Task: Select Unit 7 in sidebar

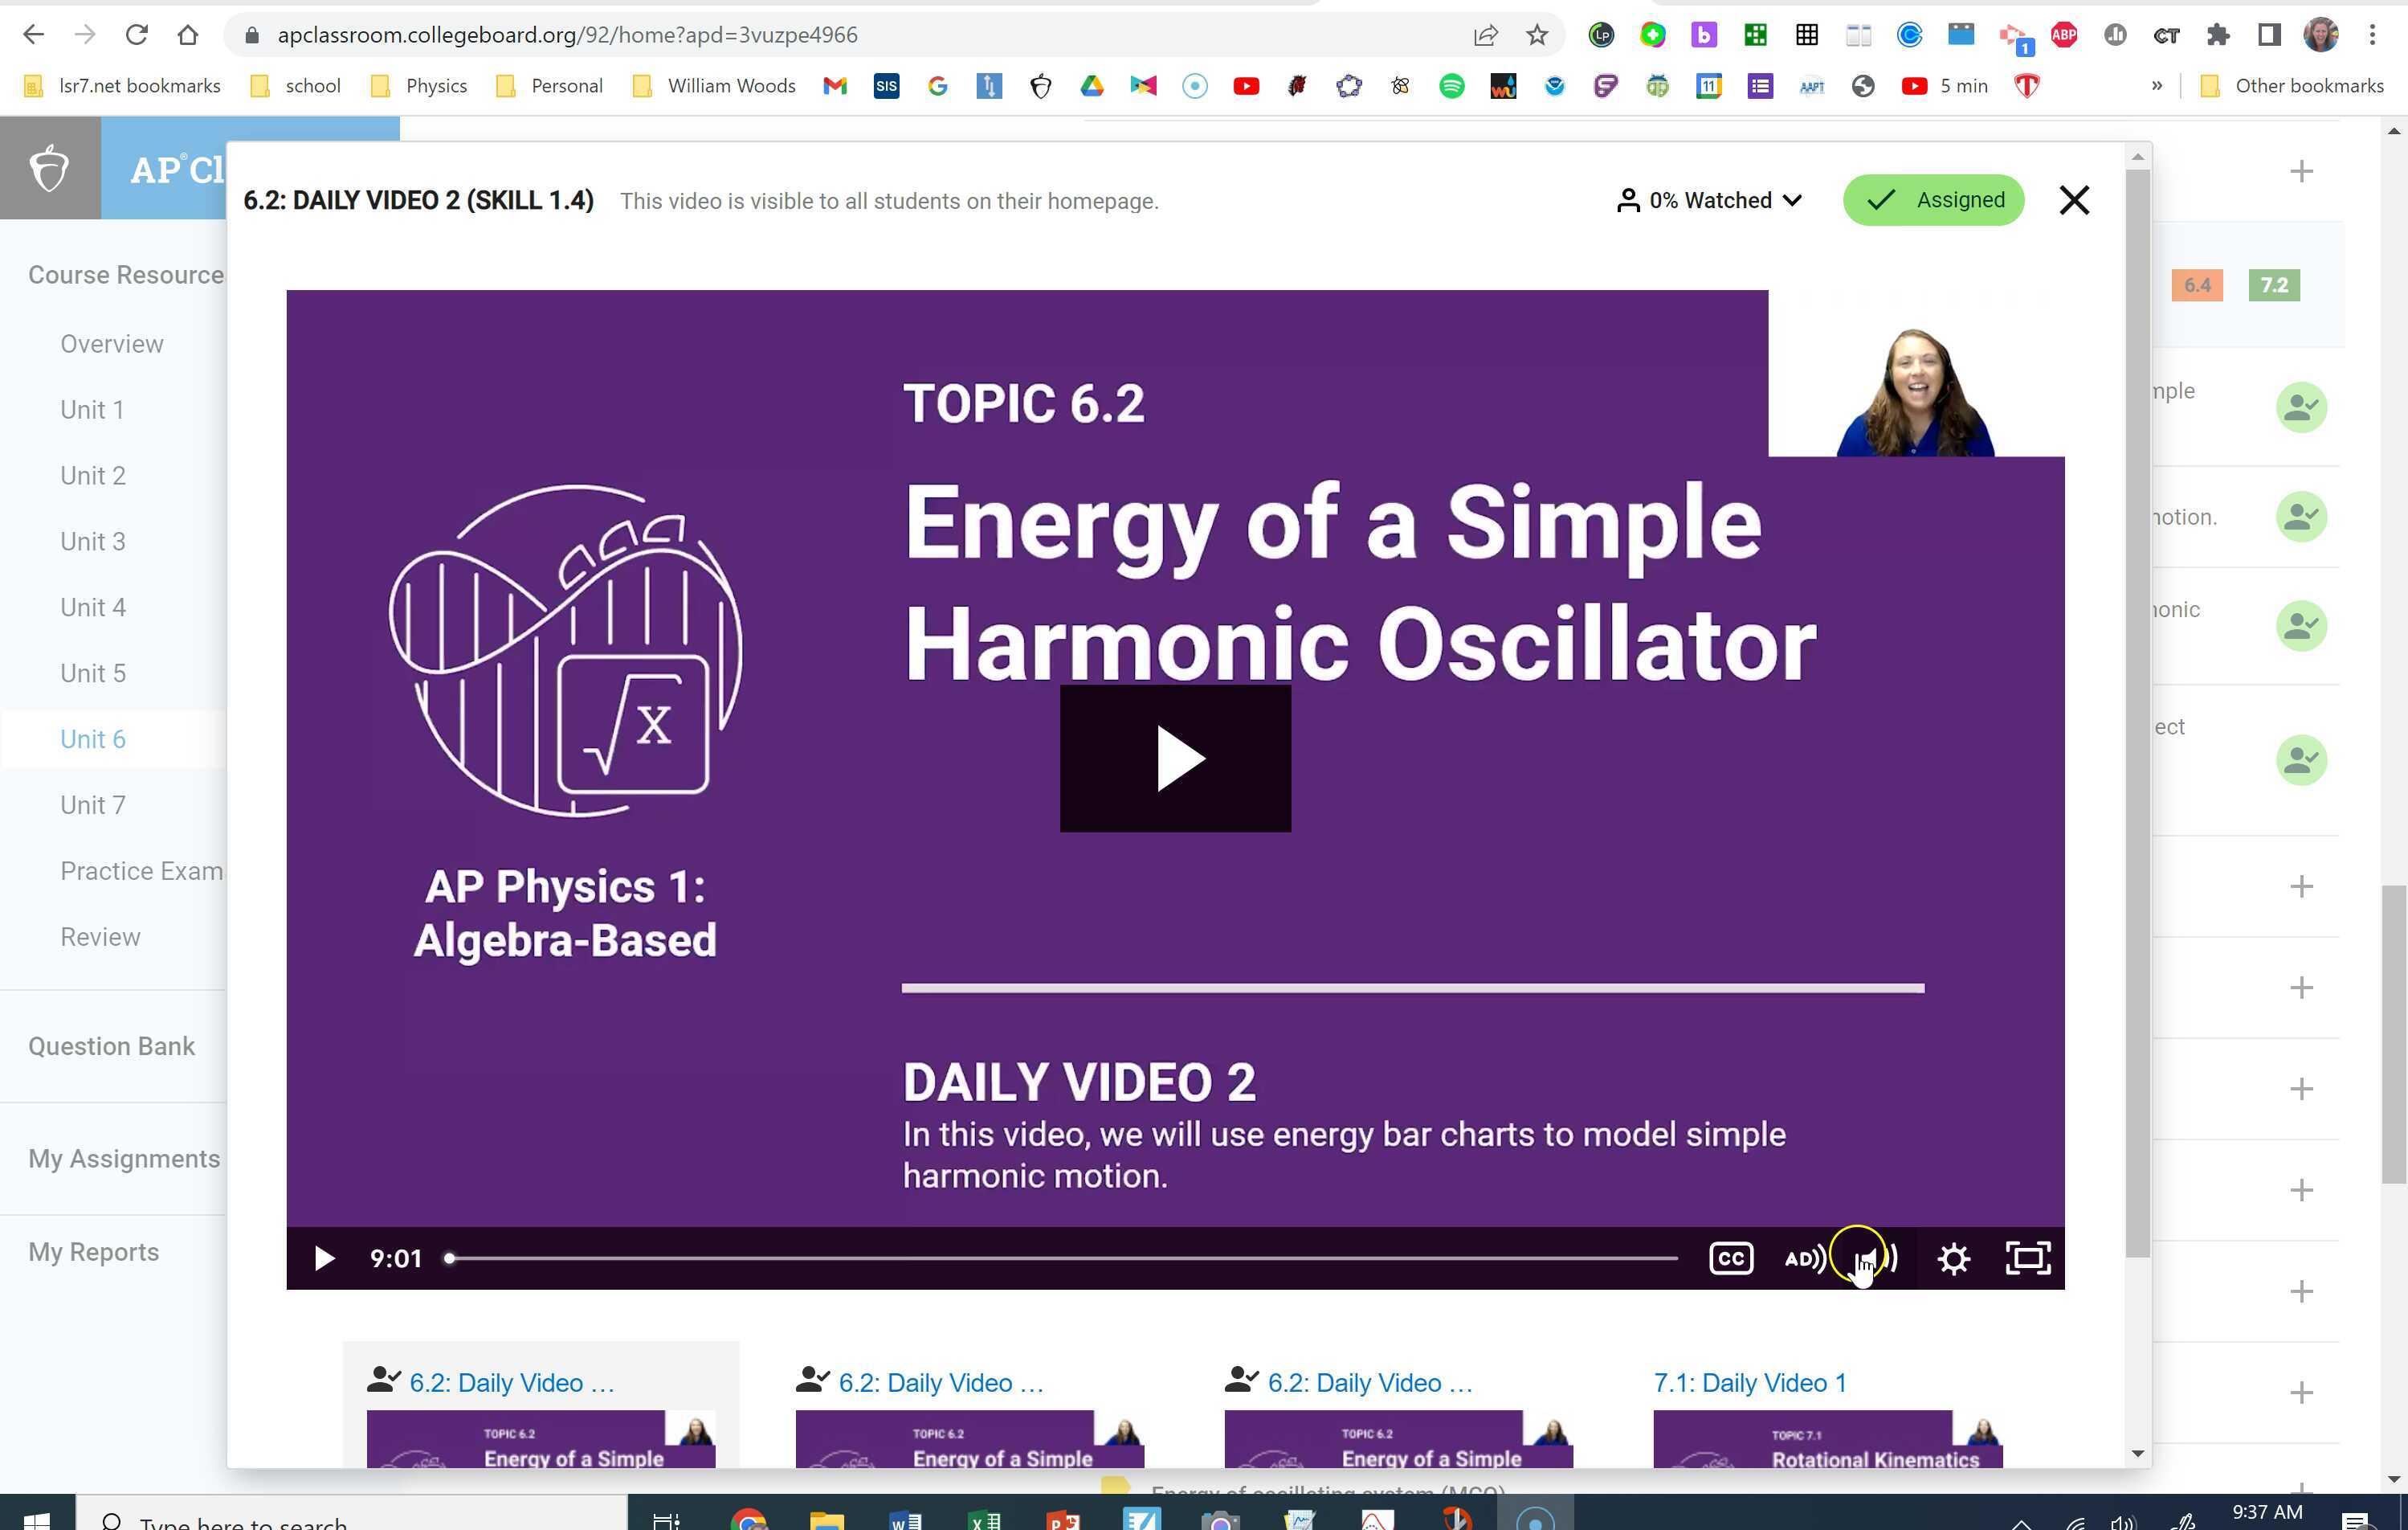Action: pyautogui.click(x=92, y=805)
